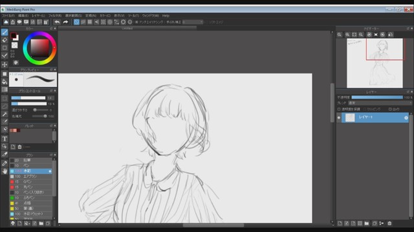Open the Layer 1 settings gear

coord(406,118)
